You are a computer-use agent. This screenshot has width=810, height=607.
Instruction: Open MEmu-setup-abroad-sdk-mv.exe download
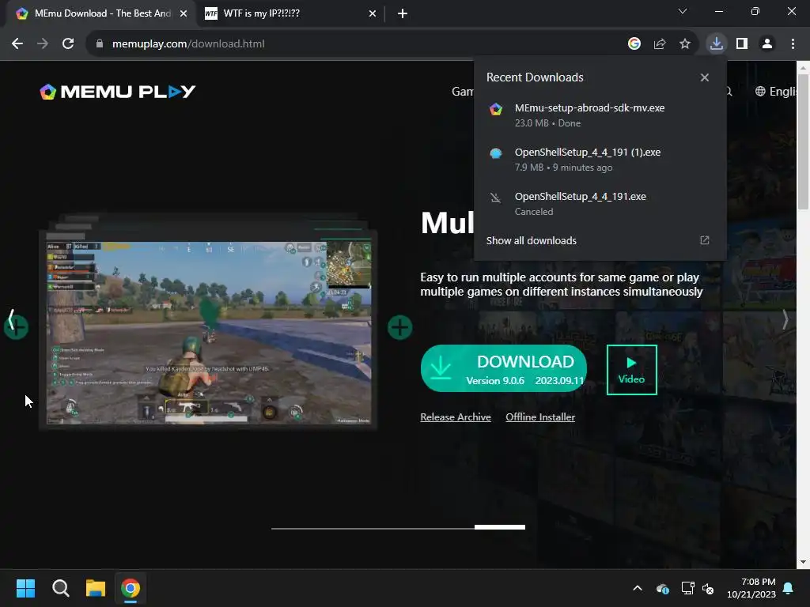[x=600, y=115]
